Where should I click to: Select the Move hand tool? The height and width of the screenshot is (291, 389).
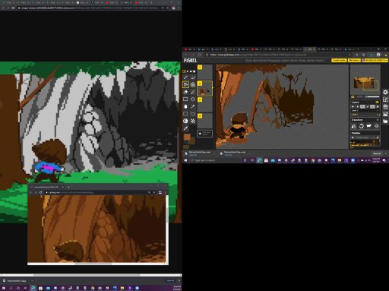(185, 106)
